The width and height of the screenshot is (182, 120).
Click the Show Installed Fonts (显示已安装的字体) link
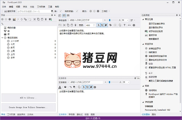click(157, 24)
